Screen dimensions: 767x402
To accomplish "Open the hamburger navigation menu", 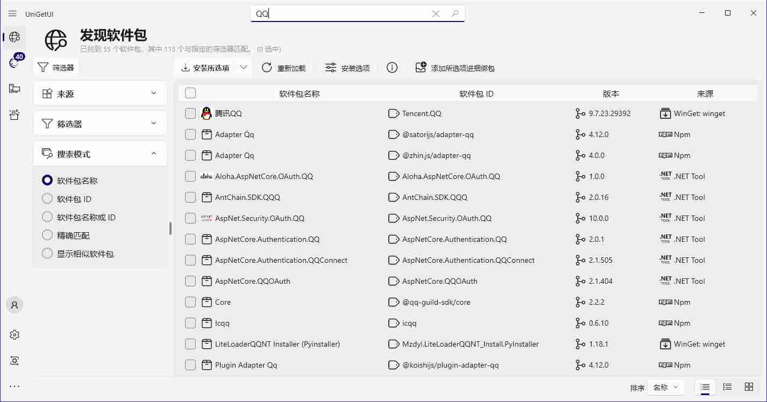I will pos(12,13).
